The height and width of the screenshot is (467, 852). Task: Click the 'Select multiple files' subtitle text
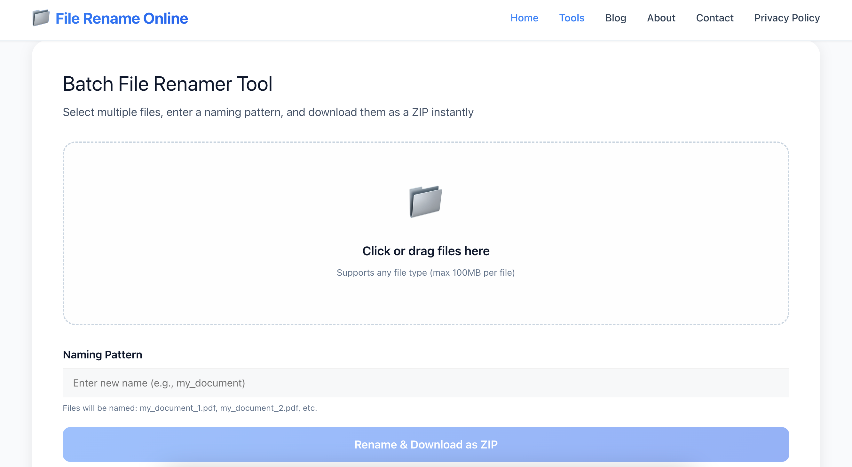pos(268,112)
